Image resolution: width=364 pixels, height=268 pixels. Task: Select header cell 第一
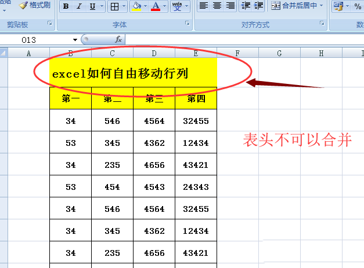pos(71,98)
